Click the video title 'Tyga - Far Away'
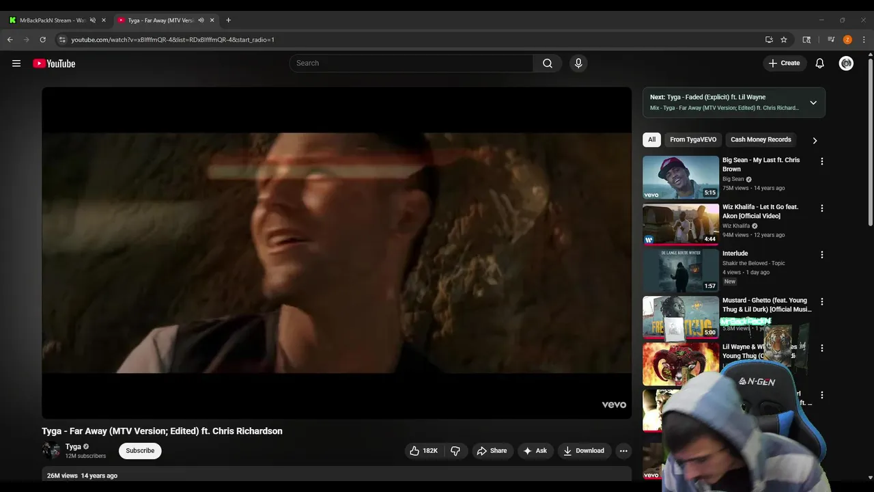This screenshot has width=874, height=492. tap(162, 431)
